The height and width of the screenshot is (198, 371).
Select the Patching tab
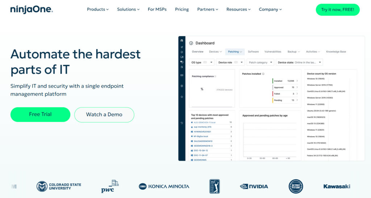(x=235, y=51)
